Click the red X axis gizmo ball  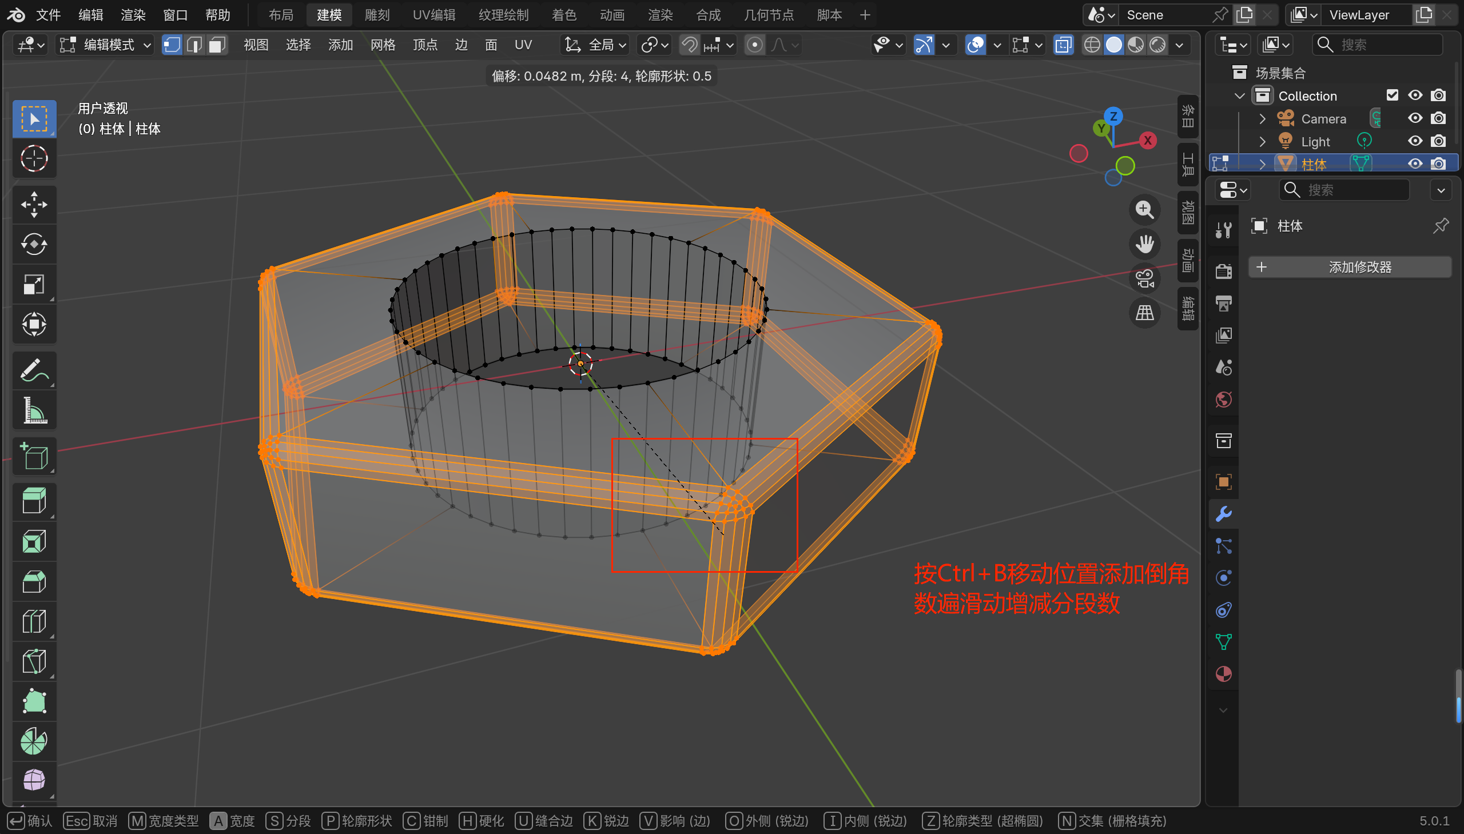(x=1147, y=141)
